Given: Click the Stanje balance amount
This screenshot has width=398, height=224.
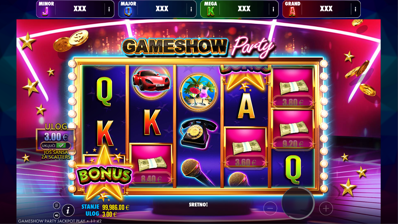Looking at the screenshot, I should pyautogui.click(x=116, y=207).
